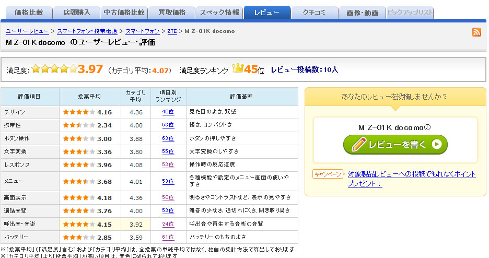Open the 中古価格比較 tab
The image size is (489, 258).
124,13
